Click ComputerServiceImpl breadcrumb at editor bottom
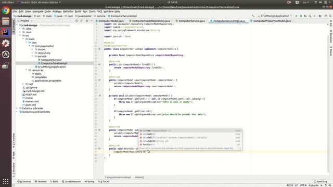Image resolution: width=333 pixels, height=187 pixels. 118,177
